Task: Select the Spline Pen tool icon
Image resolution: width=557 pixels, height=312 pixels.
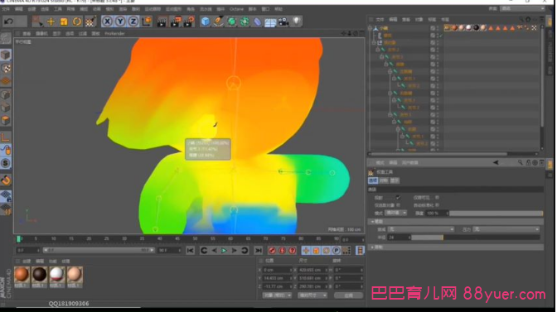Action: pos(218,22)
